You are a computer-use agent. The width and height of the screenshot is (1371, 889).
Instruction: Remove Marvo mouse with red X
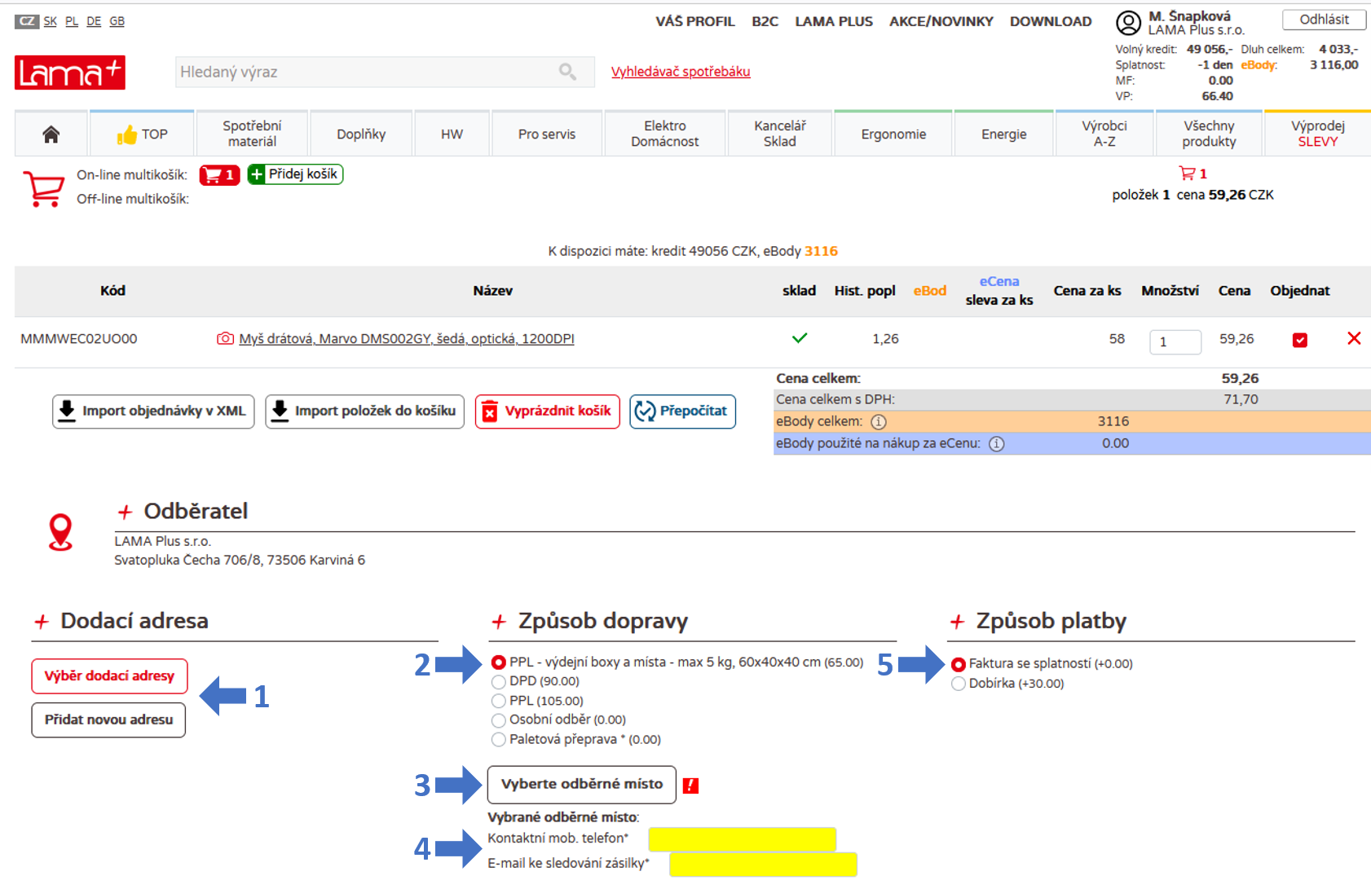1354,338
